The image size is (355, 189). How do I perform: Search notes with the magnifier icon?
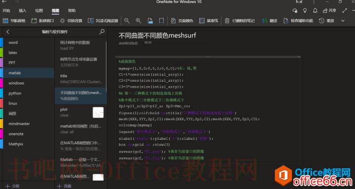[102, 31]
